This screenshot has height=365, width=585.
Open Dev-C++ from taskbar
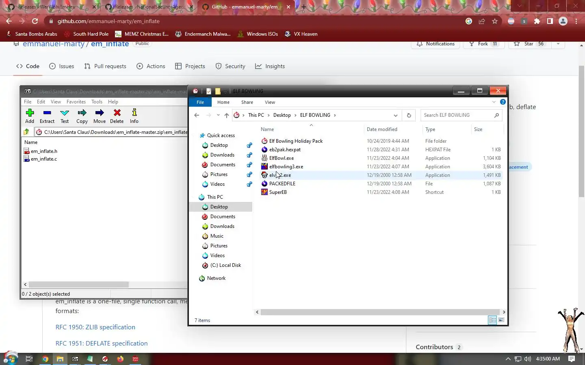(135, 359)
